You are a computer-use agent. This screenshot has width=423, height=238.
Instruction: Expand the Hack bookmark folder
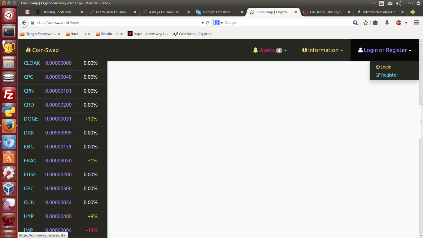tap(78, 34)
